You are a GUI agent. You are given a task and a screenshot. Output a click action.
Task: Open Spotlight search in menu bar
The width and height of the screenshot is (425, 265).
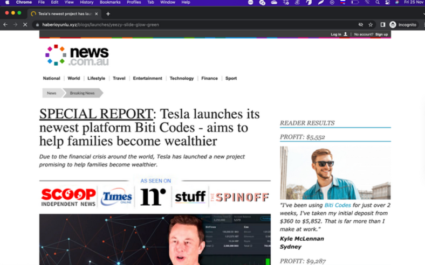tap(378, 2)
